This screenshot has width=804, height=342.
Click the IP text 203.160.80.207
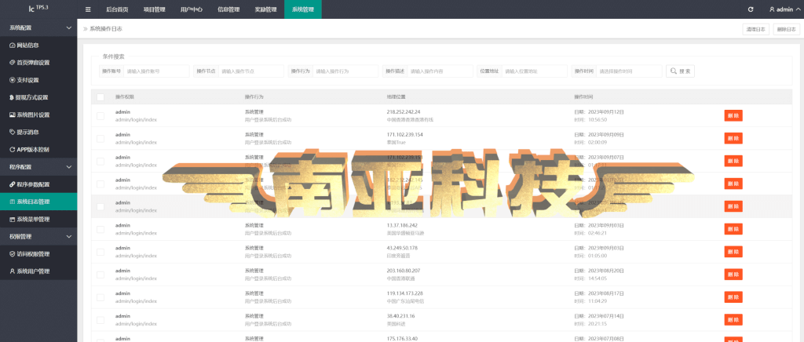(404, 271)
